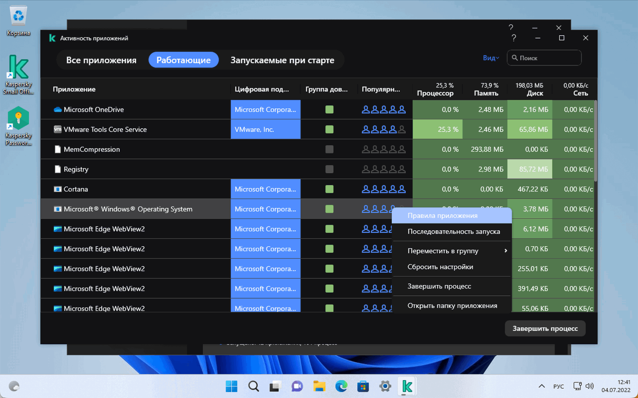
Task: Click the magnifier icon in the Поиск box
Action: 515,58
